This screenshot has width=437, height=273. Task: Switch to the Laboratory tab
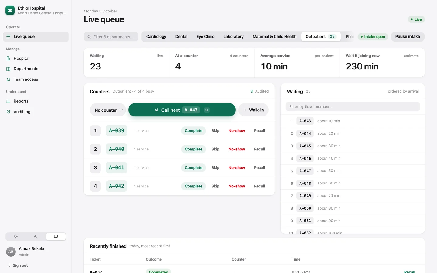233,36
